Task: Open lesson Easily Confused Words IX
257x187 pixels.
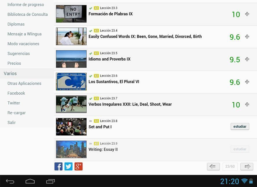Action: 145,37
